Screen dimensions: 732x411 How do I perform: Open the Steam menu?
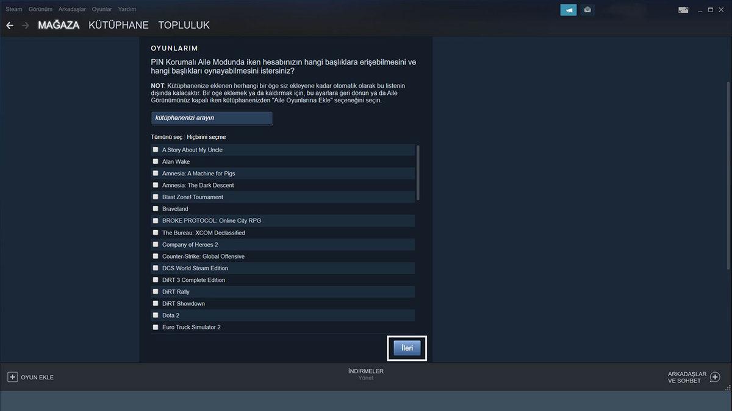(13, 9)
